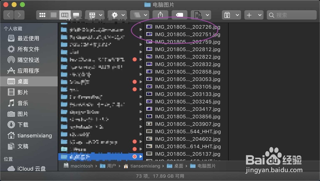Image resolution: width=320 pixels, height=181 pixels.
Task: Select file IMG_201805..._202858.jpg
Action: click(186, 72)
